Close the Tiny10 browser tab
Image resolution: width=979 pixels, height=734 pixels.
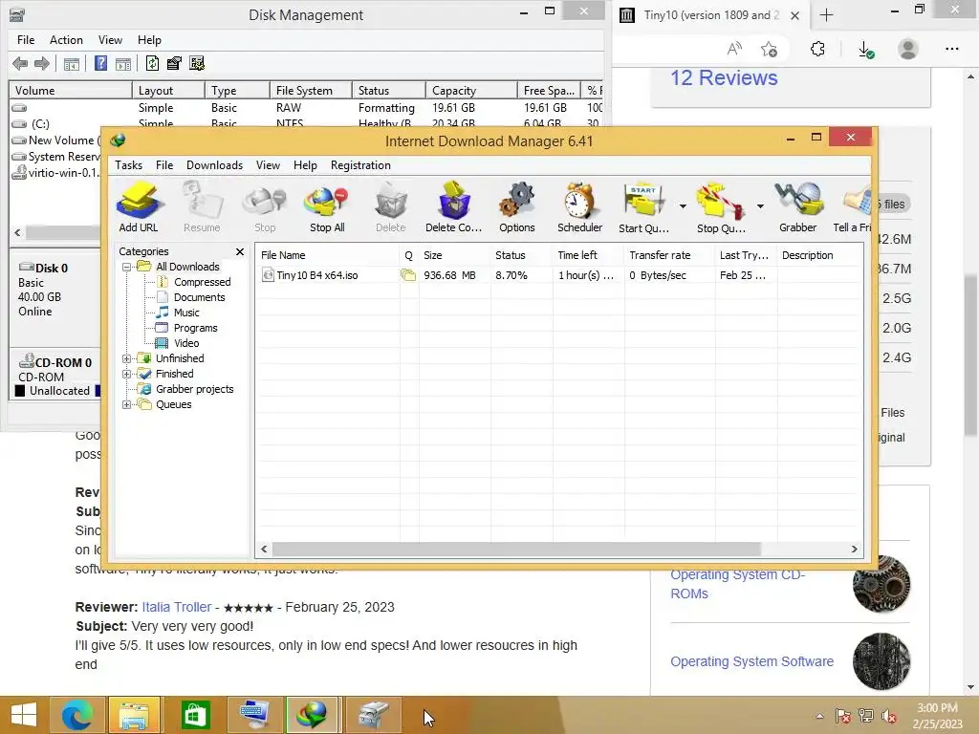(x=794, y=15)
